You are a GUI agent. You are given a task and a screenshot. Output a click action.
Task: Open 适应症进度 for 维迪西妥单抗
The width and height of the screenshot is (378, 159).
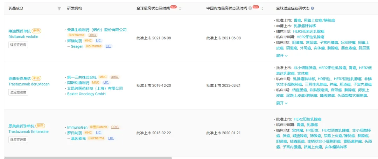18,45
